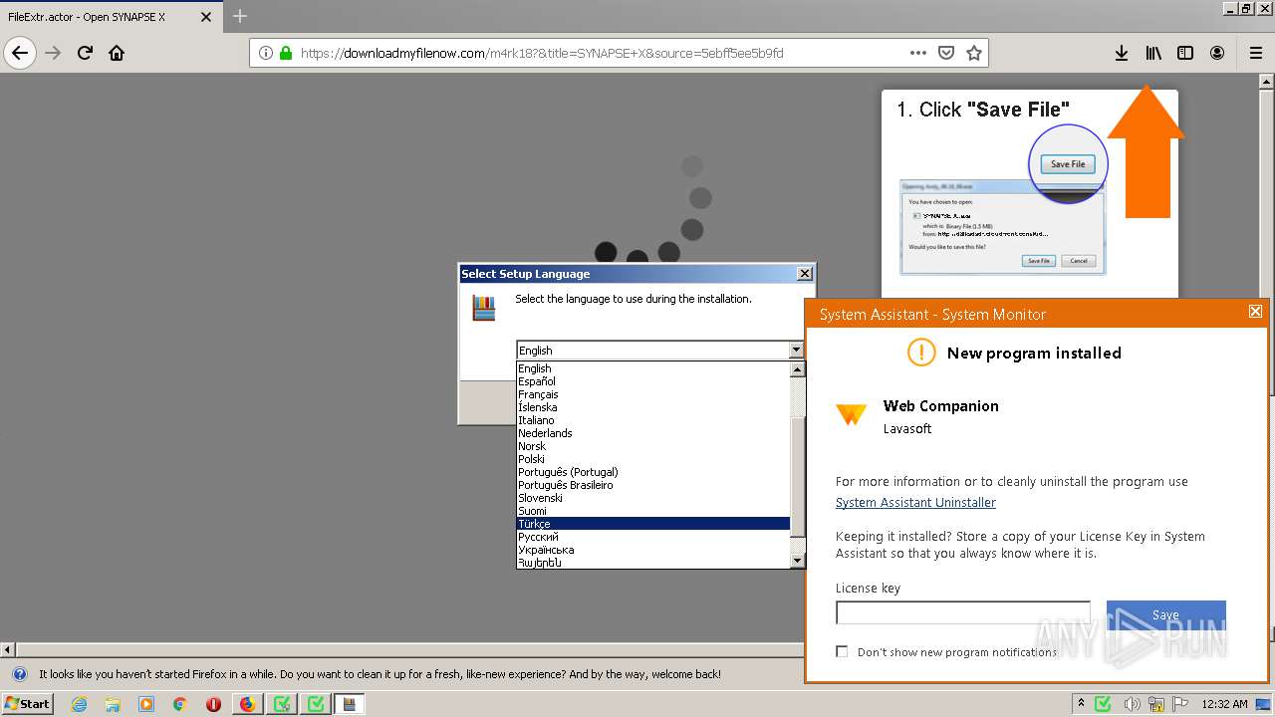1275x717 pixels.
Task: Open the Firefox downloads panel
Action: click(x=1122, y=53)
